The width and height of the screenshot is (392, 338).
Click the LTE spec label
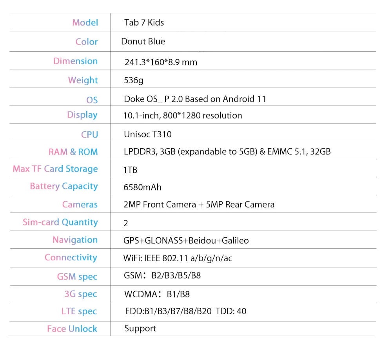79,311
